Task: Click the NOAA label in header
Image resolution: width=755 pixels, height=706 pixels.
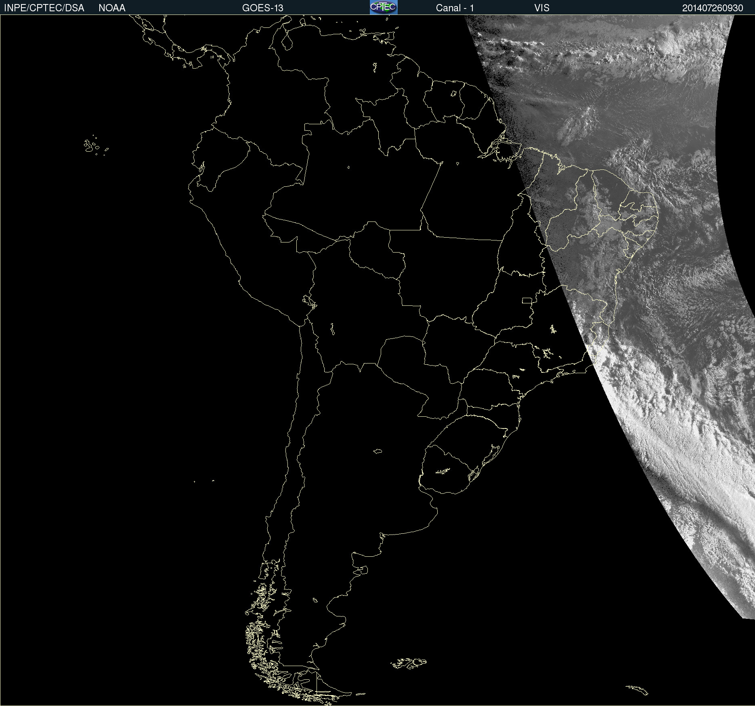Action: (112, 8)
